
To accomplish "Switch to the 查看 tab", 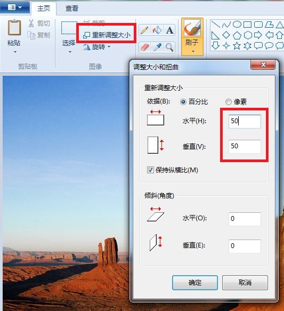I will click(72, 9).
